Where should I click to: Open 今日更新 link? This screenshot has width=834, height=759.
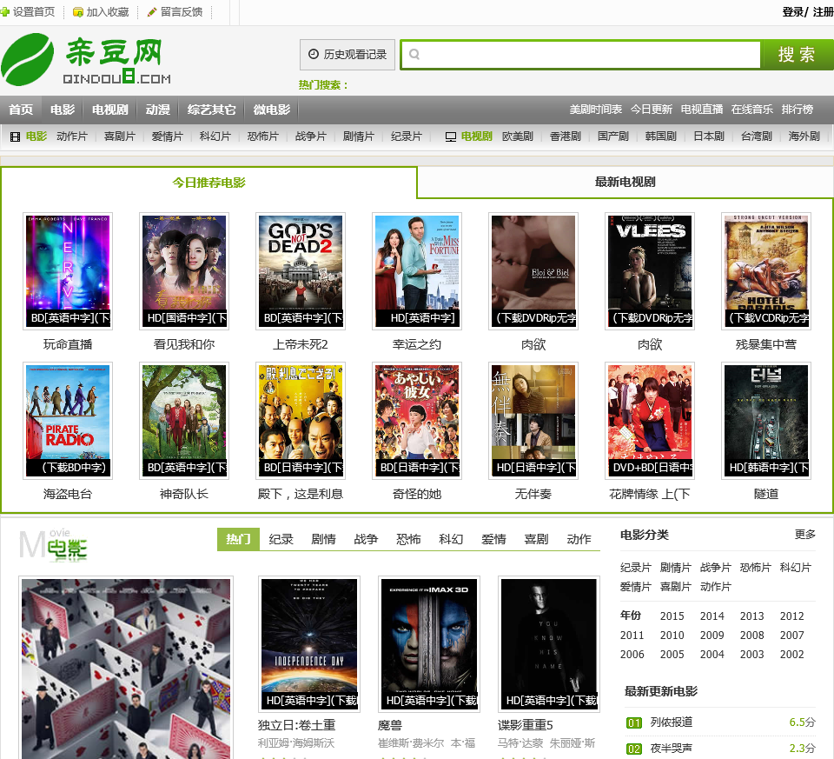coord(652,110)
